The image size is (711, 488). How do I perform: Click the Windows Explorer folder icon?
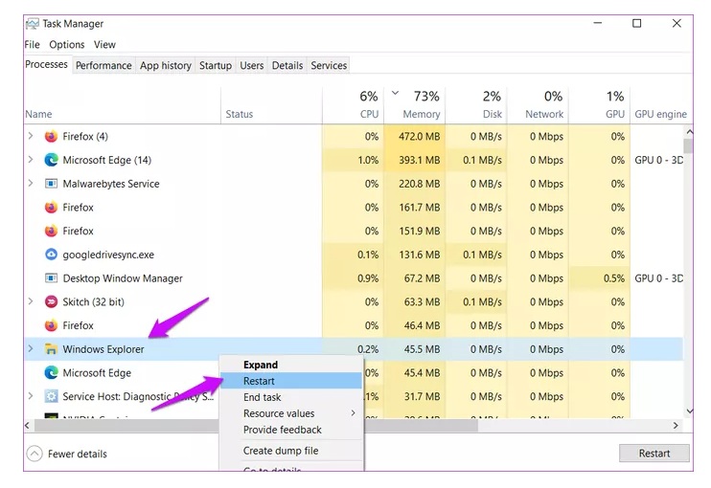51,349
